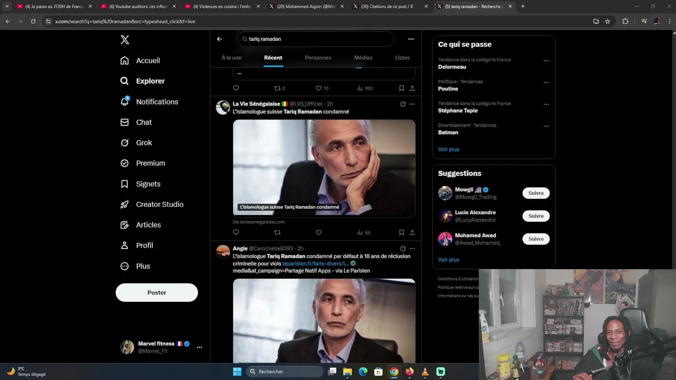
Task: Open Grok assistant
Action: (x=136, y=142)
